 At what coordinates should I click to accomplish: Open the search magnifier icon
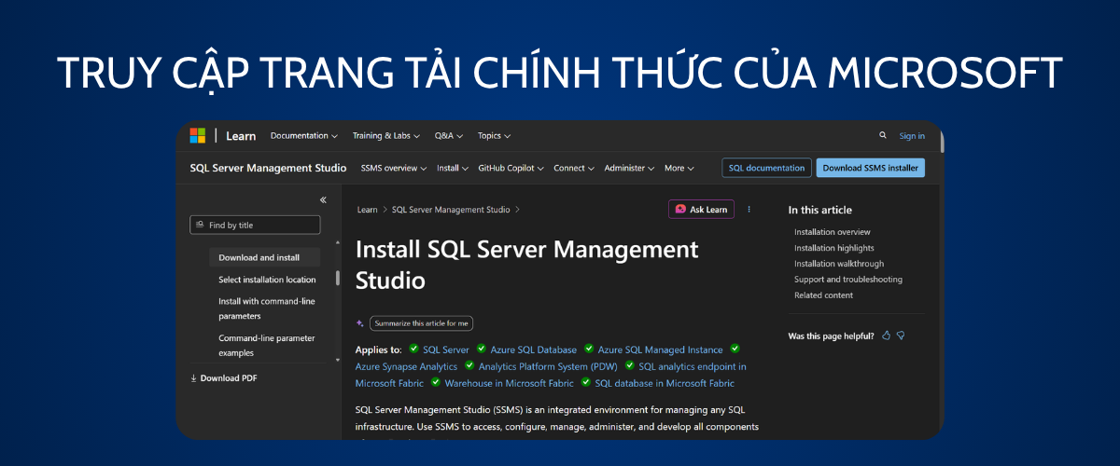tap(883, 135)
